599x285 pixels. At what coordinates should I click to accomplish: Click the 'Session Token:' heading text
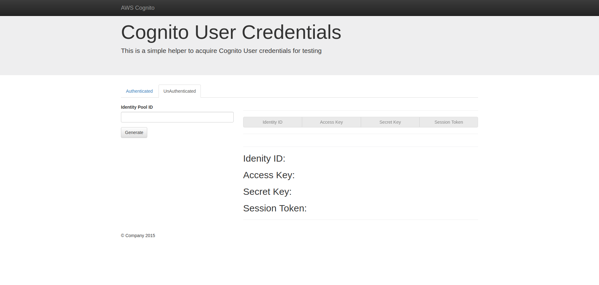point(275,208)
